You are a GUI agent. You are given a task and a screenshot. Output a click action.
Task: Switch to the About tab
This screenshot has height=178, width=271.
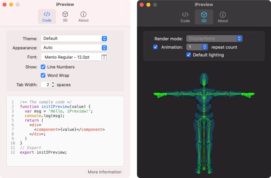tap(83, 17)
